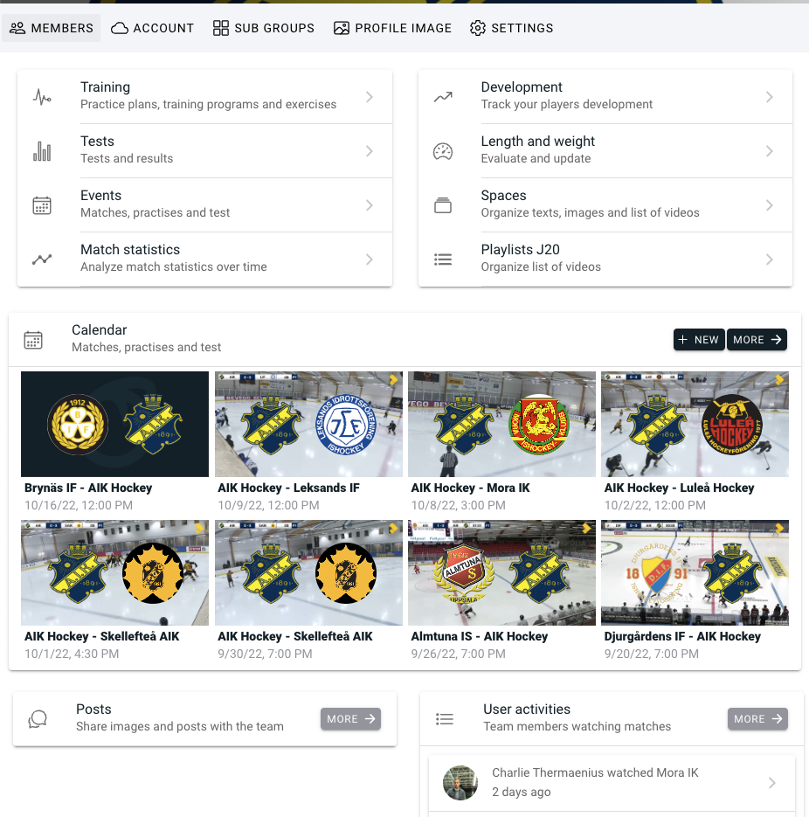The height and width of the screenshot is (817, 809).
Task: Click the Tests bar chart icon
Action: click(42, 151)
